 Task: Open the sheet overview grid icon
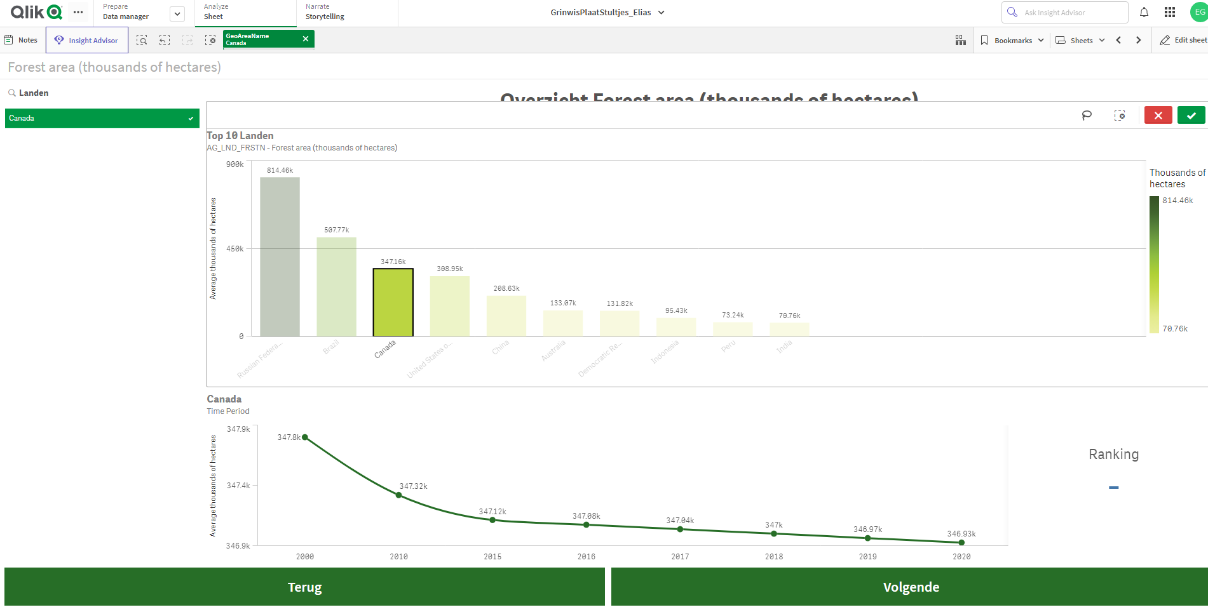(x=960, y=39)
